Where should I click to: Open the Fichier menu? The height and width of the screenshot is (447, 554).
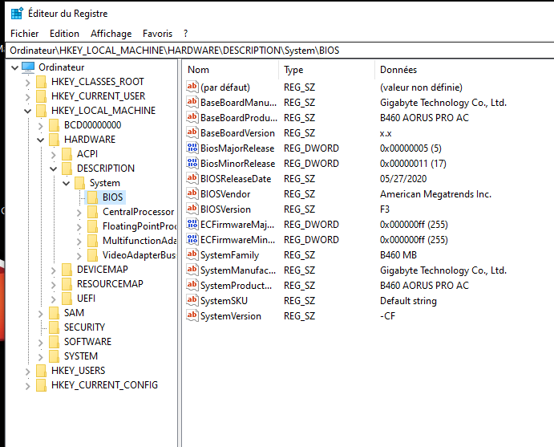coord(24,34)
